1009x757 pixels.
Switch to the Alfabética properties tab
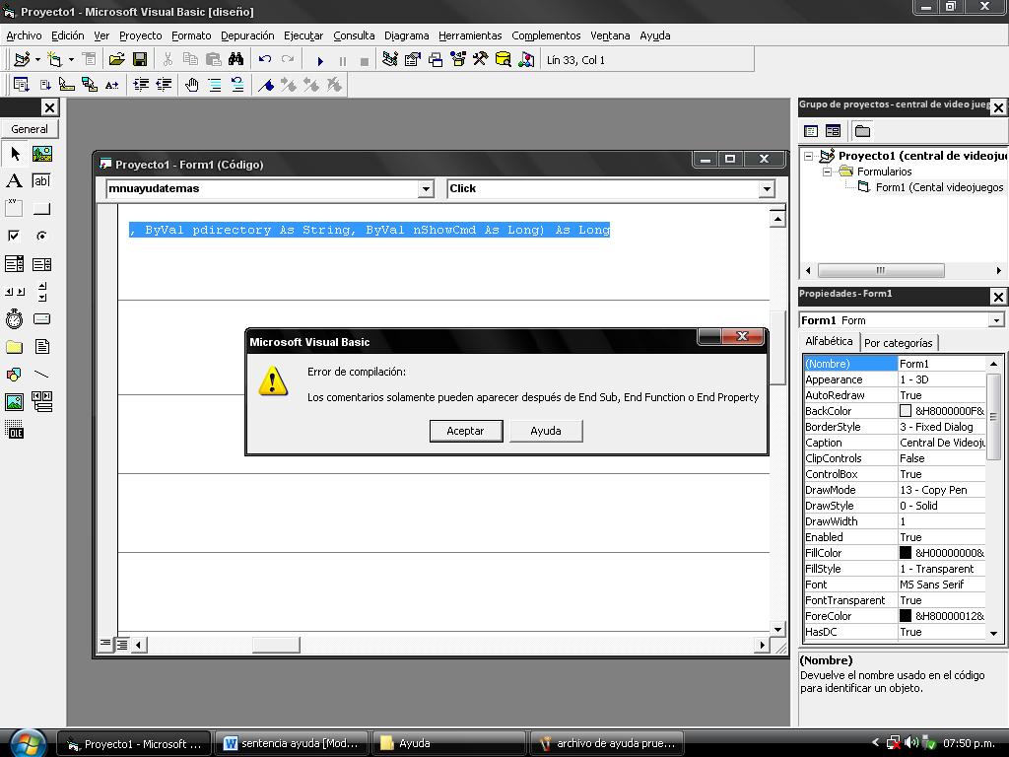829,341
